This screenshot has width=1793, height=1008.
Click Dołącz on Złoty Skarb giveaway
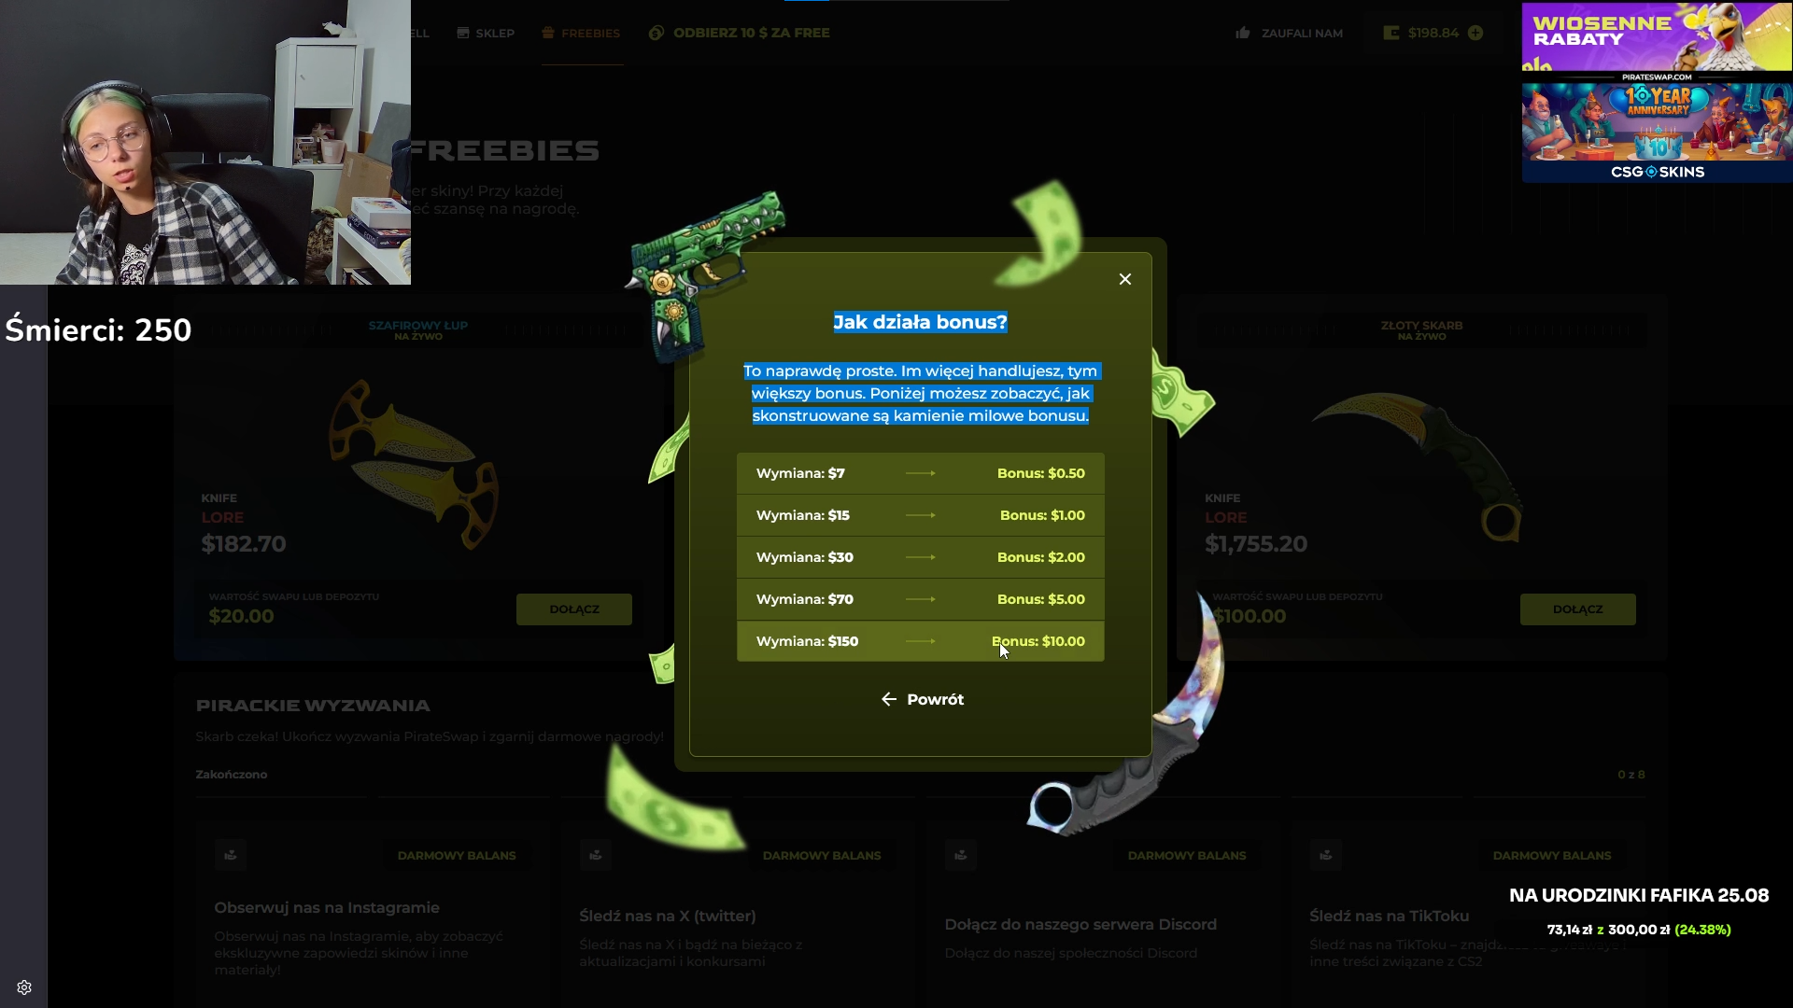(1577, 609)
